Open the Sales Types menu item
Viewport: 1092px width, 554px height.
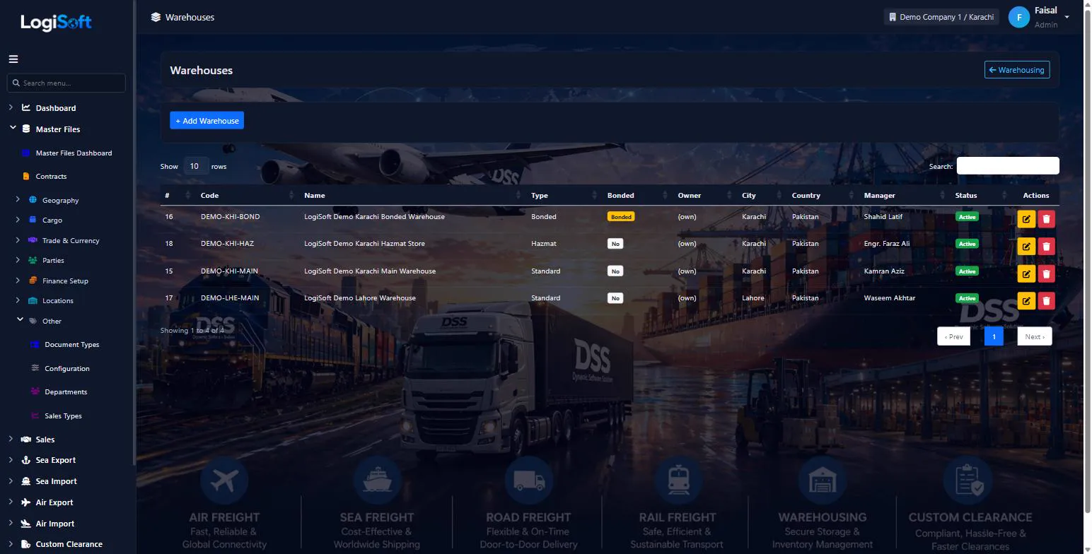(63, 415)
